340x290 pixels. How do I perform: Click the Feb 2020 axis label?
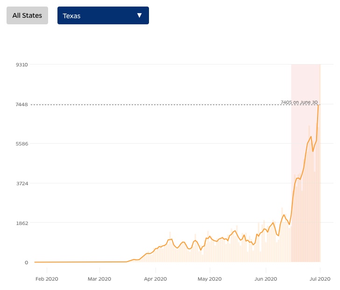click(x=47, y=279)
